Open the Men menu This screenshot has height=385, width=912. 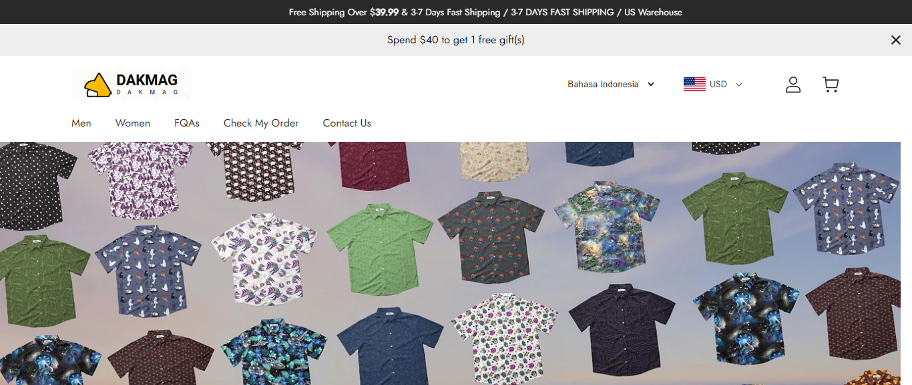tap(81, 123)
